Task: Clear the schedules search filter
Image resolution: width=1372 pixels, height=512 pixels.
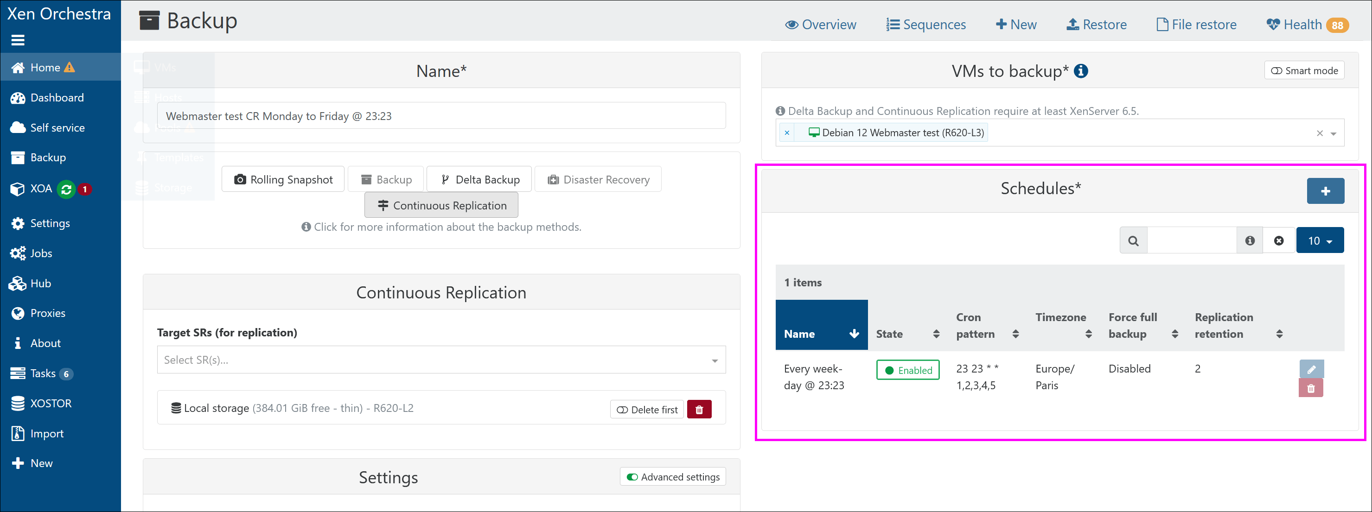Action: [1279, 240]
